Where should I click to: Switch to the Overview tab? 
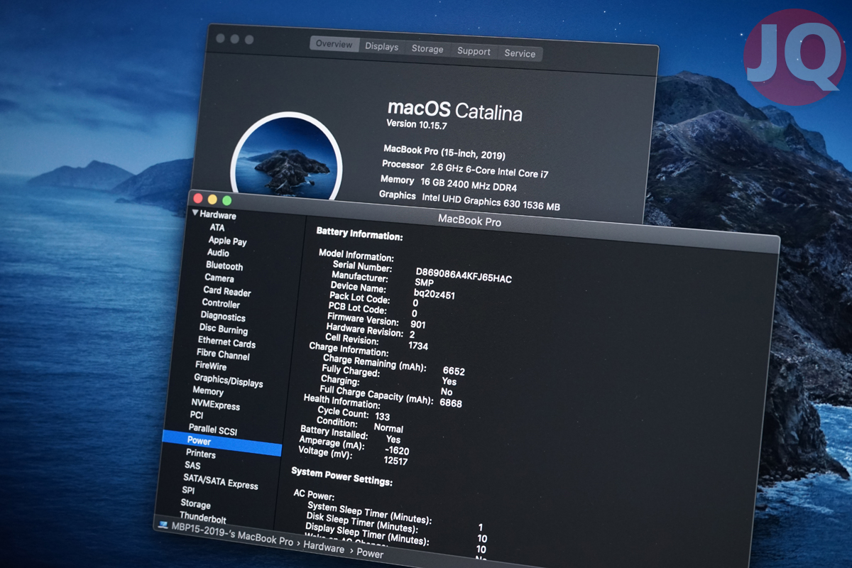pos(334,44)
